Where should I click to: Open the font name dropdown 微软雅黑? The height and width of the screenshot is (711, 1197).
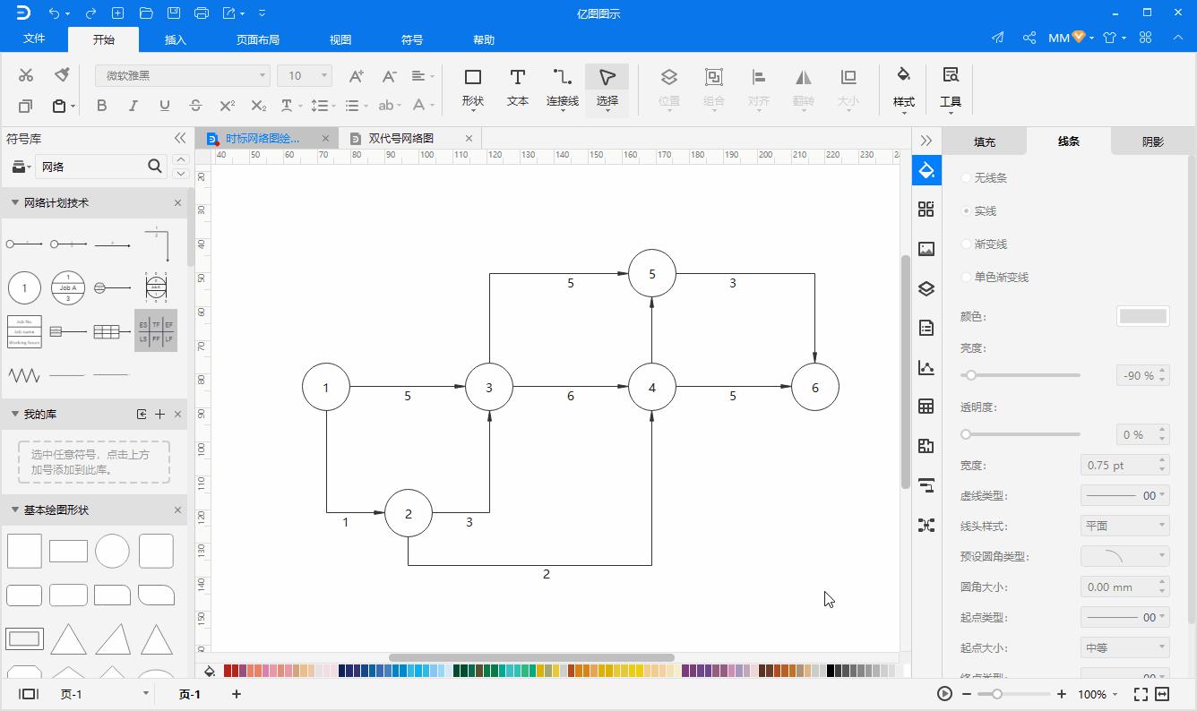point(183,76)
